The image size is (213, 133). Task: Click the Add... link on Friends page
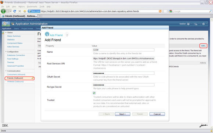pos(203,46)
